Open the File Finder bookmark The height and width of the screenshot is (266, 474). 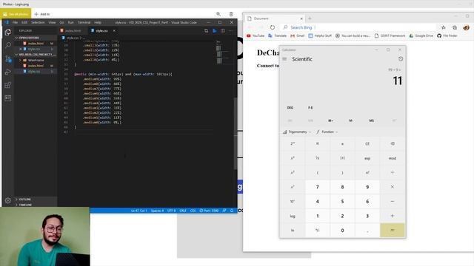pyautogui.click(x=447, y=35)
